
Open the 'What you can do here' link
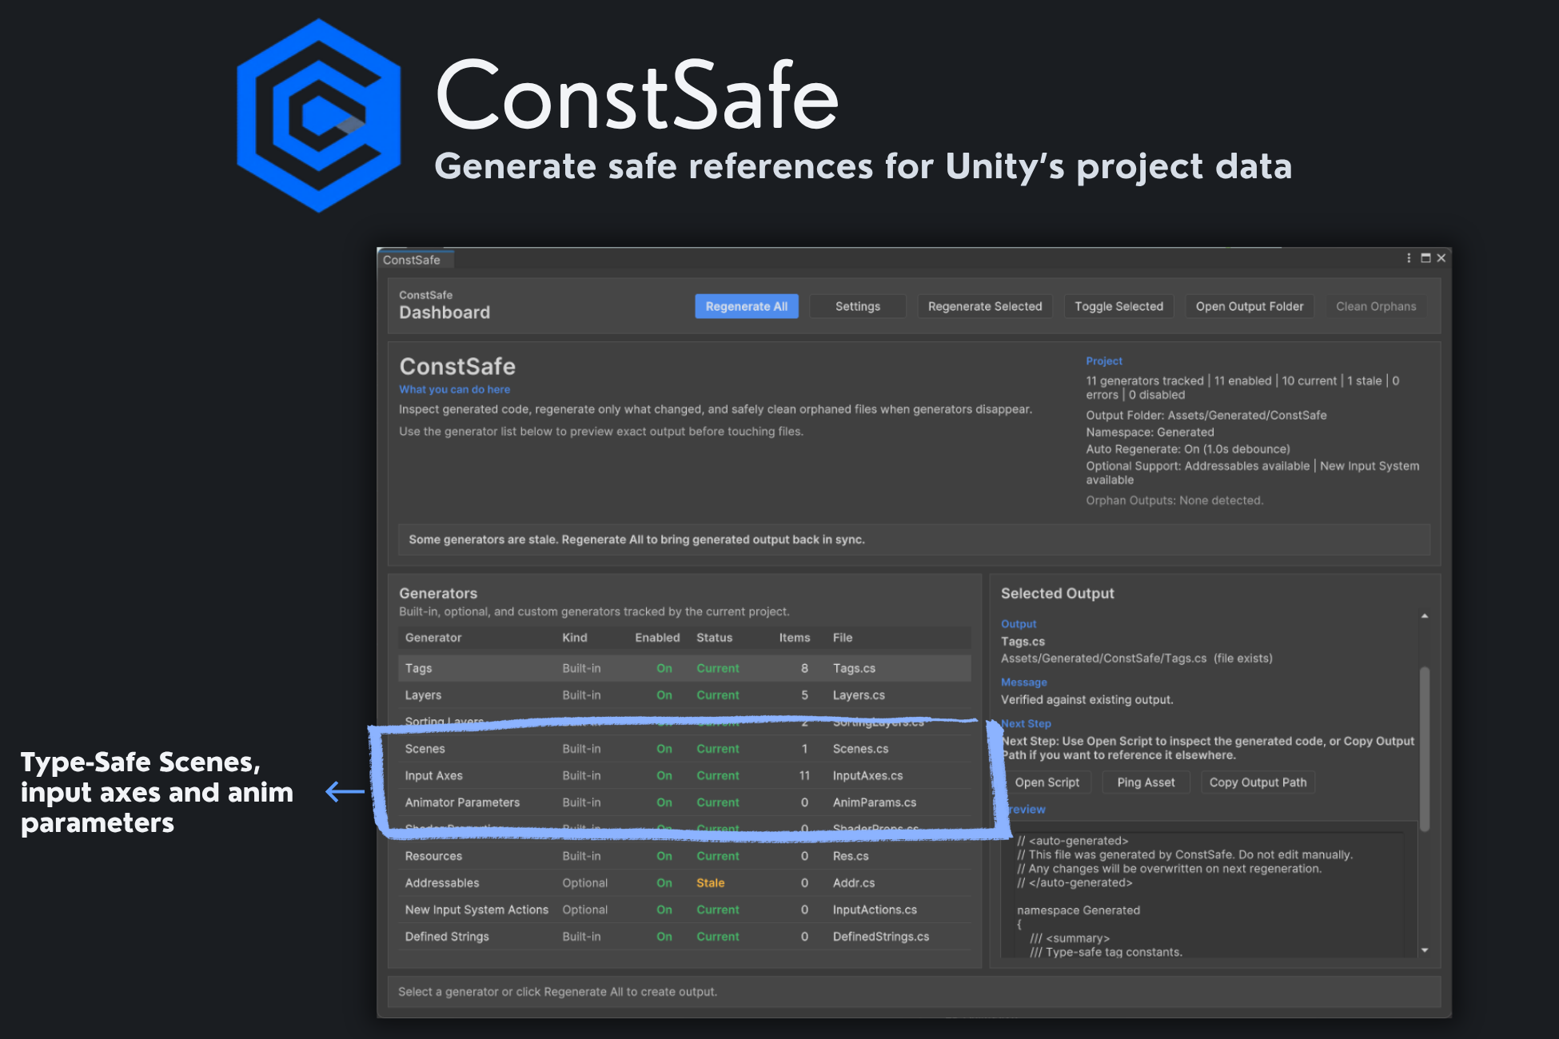(x=454, y=389)
